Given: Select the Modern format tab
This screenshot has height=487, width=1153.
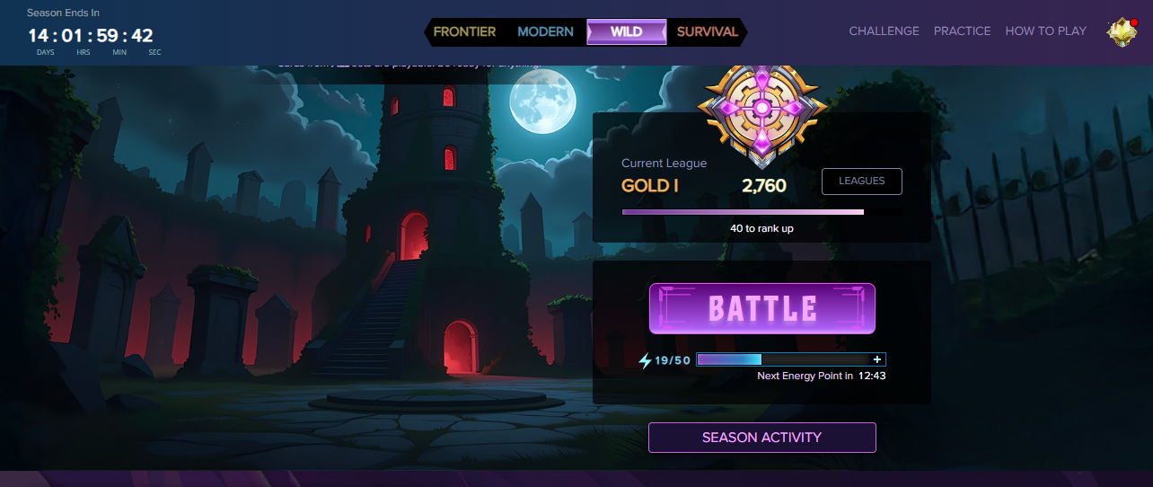Looking at the screenshot, I should tap(545, 31).
